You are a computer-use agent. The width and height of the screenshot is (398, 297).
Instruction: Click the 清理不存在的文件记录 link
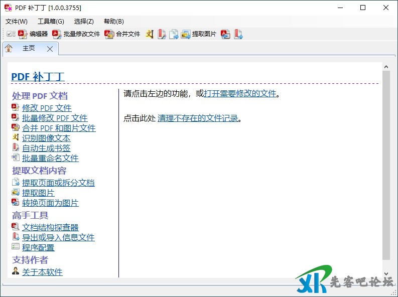pos(198,118)
